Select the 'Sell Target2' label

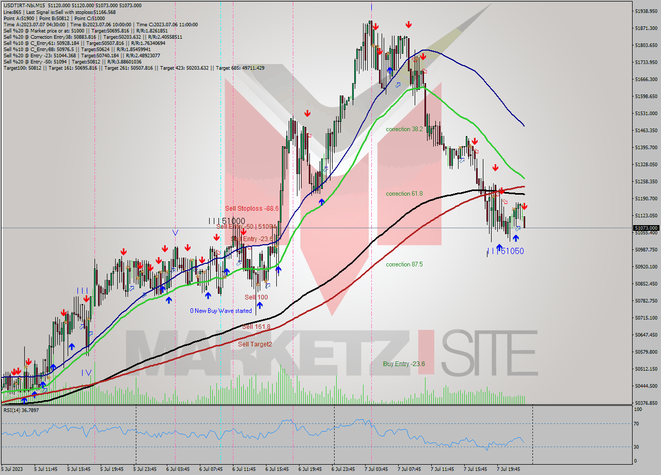tap(255, 344)
